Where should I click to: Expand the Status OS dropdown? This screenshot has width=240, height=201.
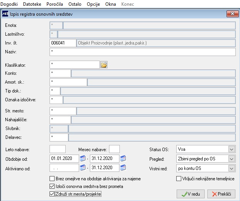(232, 149)
